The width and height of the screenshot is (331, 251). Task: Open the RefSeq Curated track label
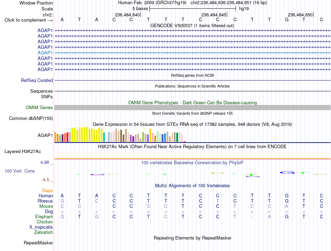click(x=37, y=80)
